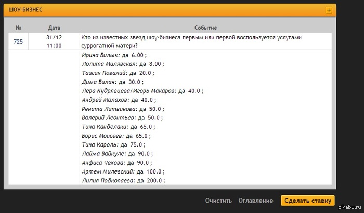Viewport: 364px width, 213px height.
Task: Open the Оглавление link
Action: pyautogui.click(x=256, y=201)
